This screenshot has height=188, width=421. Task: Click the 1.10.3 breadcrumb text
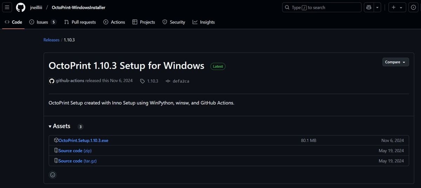pyautogui.click(x=69, y=40)
